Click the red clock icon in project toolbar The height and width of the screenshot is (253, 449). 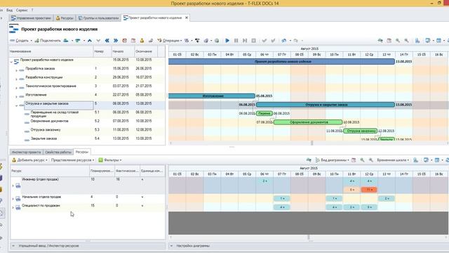125,41
